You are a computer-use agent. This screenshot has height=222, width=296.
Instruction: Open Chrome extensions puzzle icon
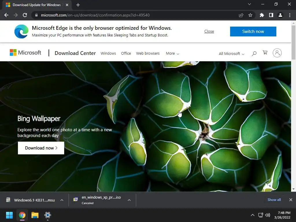point(262,15)
